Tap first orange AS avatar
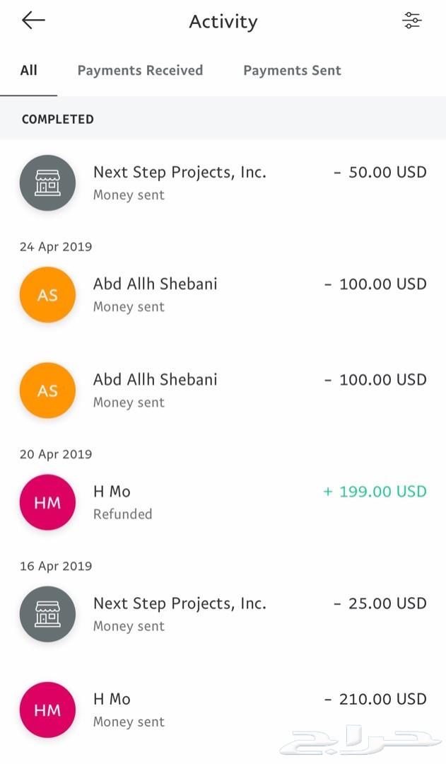This screenshot has height=764, width=446. [x=48, y=295]
